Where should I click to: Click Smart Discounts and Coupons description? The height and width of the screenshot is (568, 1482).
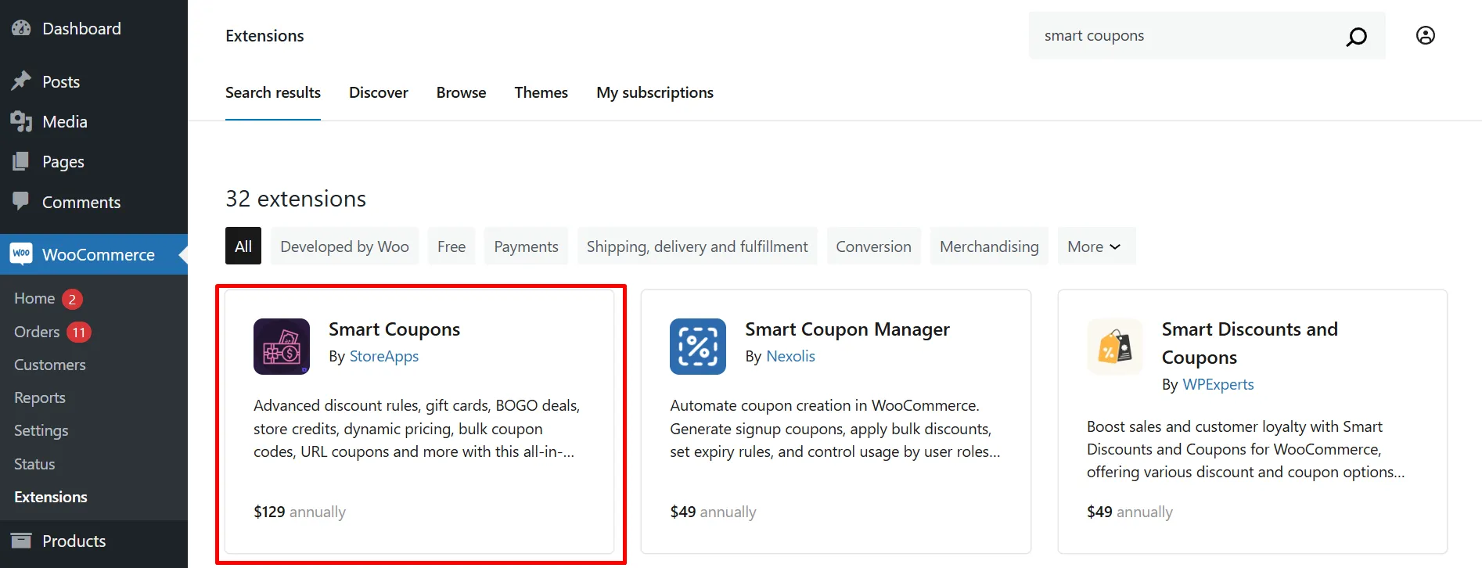(1246, 449)
